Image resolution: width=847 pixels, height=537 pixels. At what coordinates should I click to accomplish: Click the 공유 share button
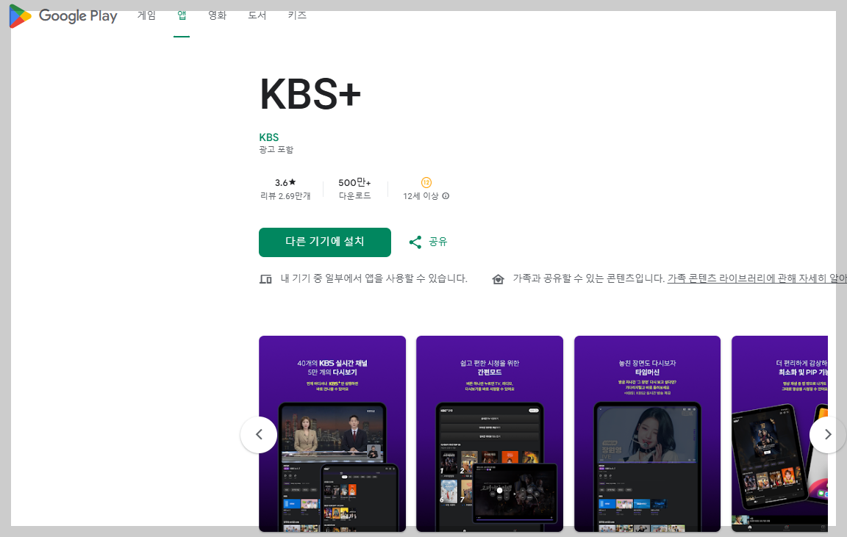pos(428,242)
